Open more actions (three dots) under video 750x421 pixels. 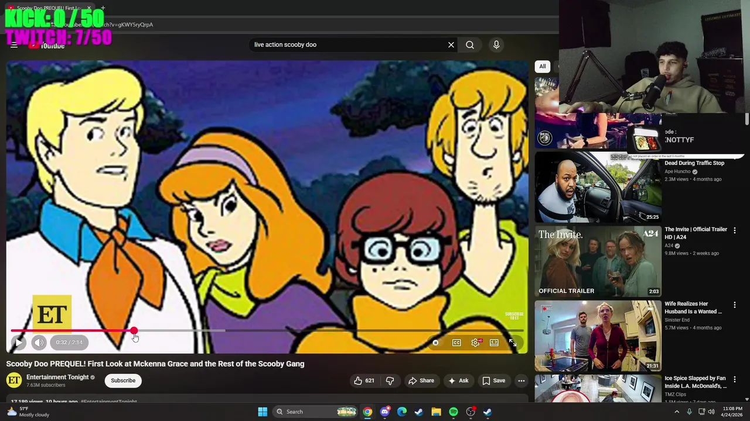pyautogui.click(x=521, y=381)
